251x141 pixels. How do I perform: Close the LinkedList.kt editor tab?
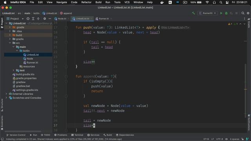click(91, 19)
